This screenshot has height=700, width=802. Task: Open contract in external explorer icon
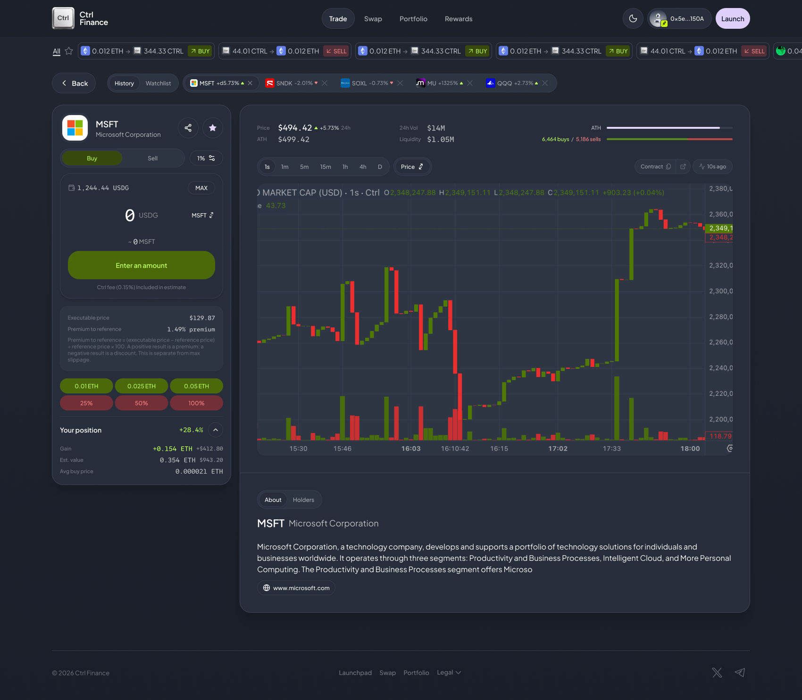click(683, 167)
